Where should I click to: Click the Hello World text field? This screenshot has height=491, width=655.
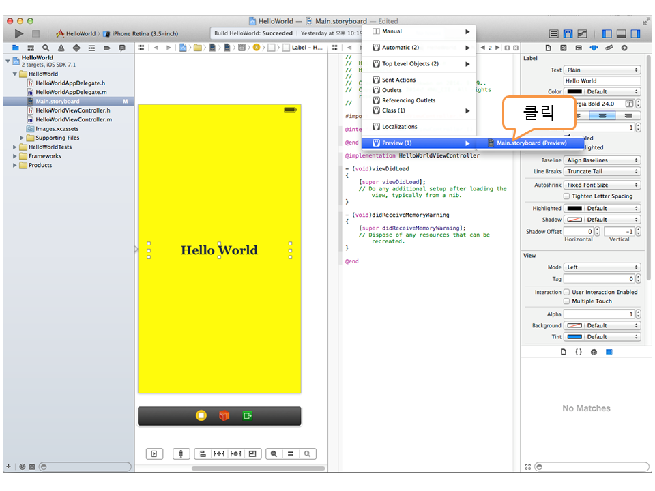click(602, 80)
